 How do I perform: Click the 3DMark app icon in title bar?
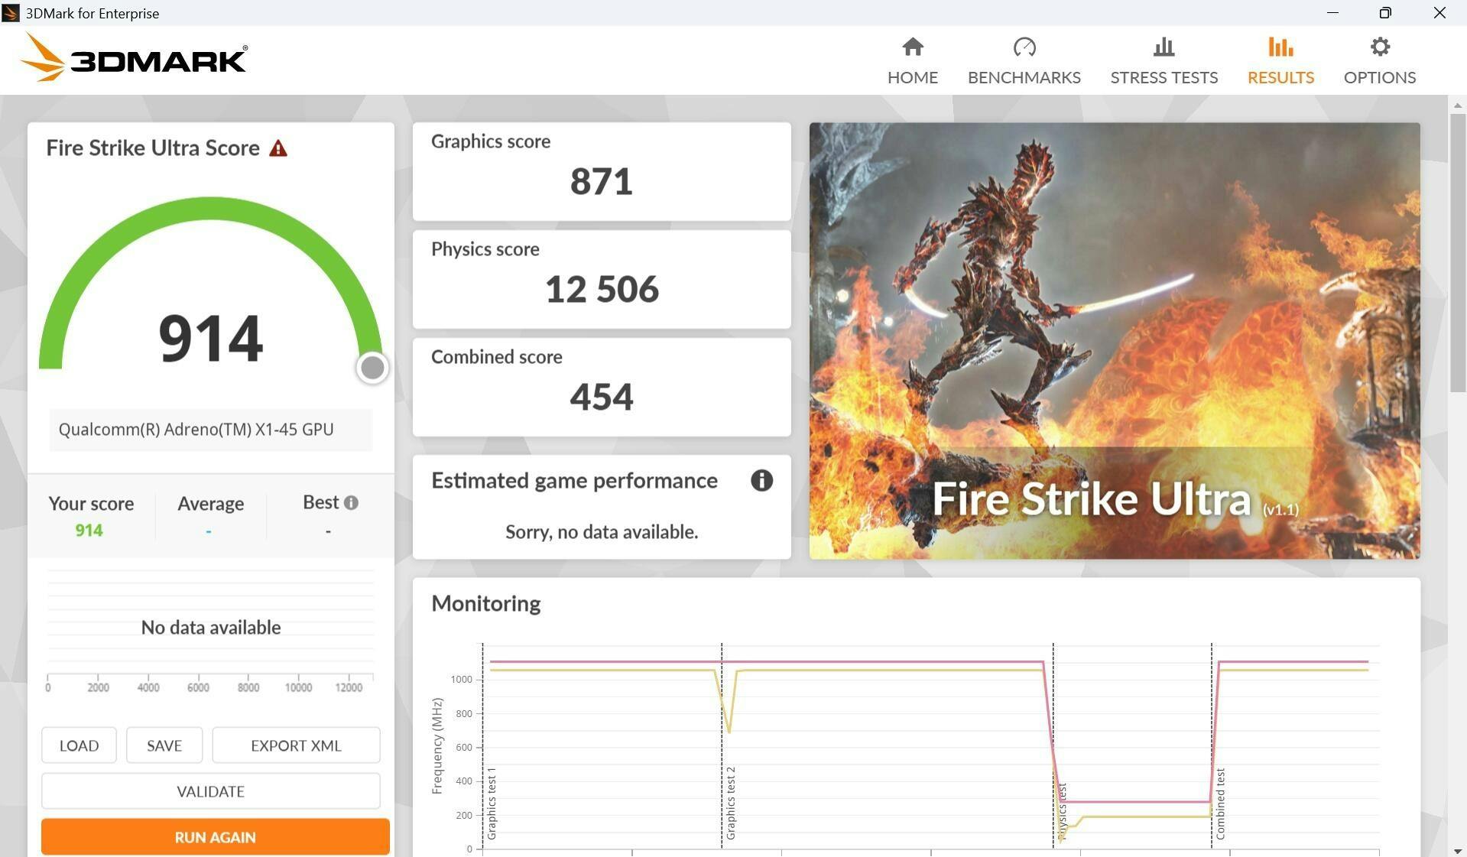click(x=11, y=13)
